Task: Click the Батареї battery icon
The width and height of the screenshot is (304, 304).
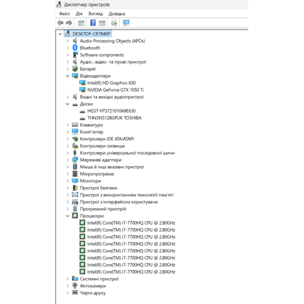Action: pyautogui.click(x=75, y=68)
